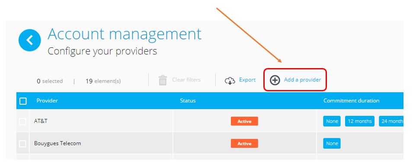
Task: Select the None tag in AT&T row
Action: pos(332,121)
